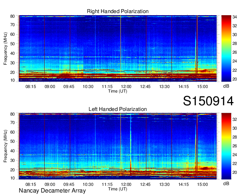Image resolution: width=241 pixels, height=195 pixels.
Task: Click the 09:00 time tick of the bottom plot
Action: [x=50, y=184]
